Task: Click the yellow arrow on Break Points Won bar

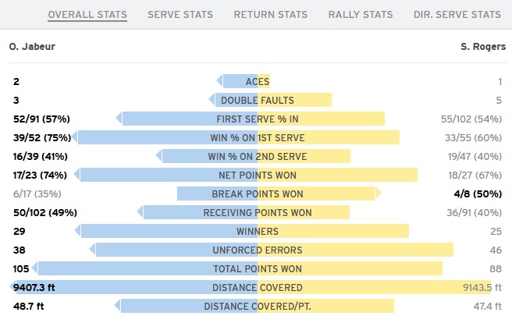Action: pyautogui.click(x=378, y=193)
